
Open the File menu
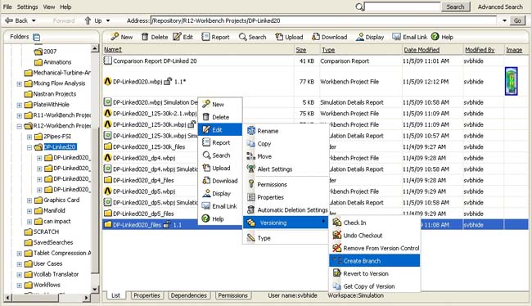coord(7,7)
